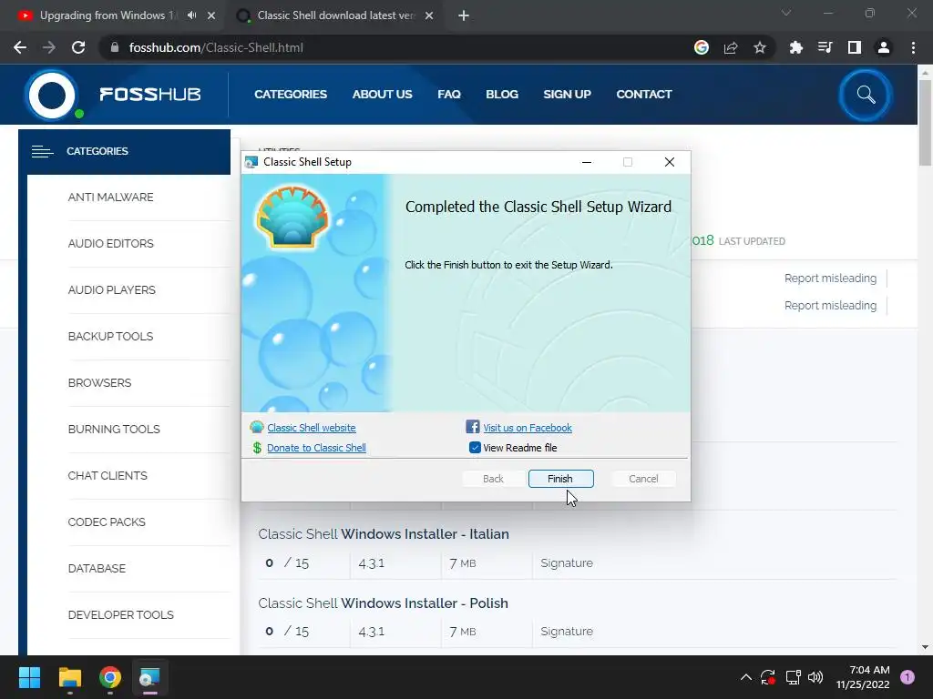The width and height of the screenshot is (933, 699).
Task: Open a new browser tab
Action: click(464, 15)
